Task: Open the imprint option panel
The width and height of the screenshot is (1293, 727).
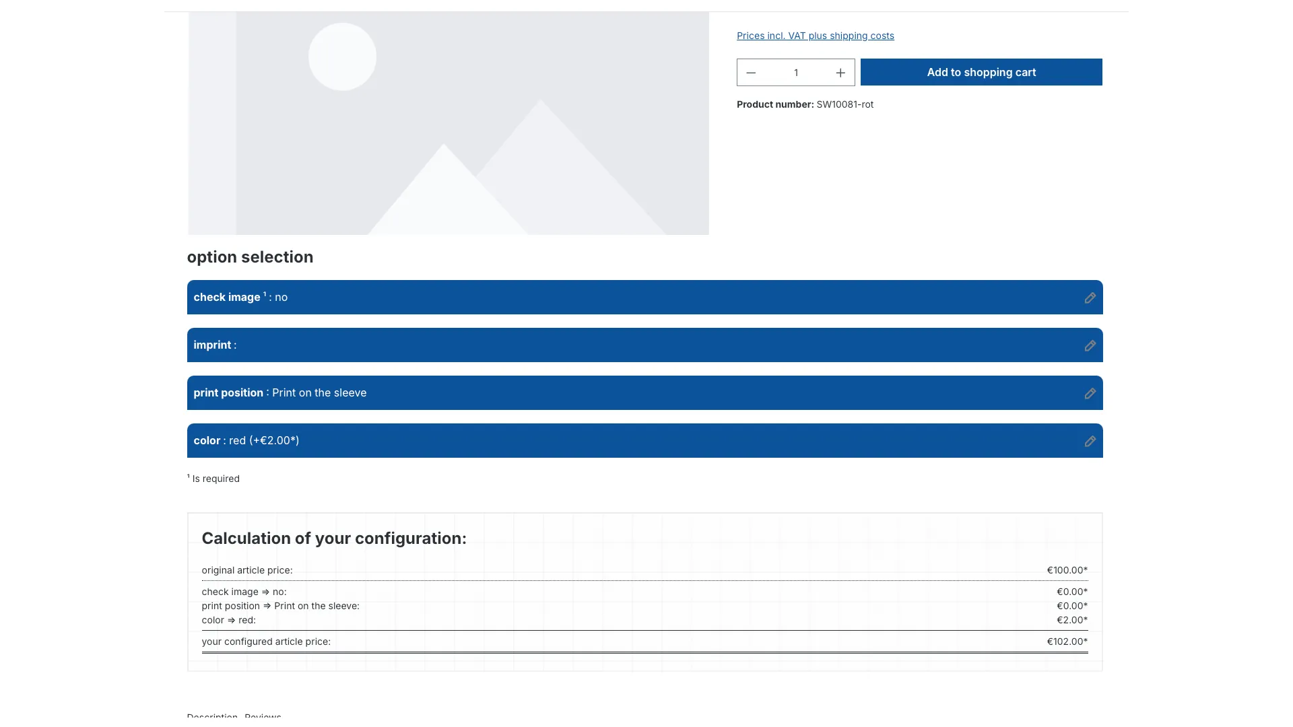Action: (471, 345)
